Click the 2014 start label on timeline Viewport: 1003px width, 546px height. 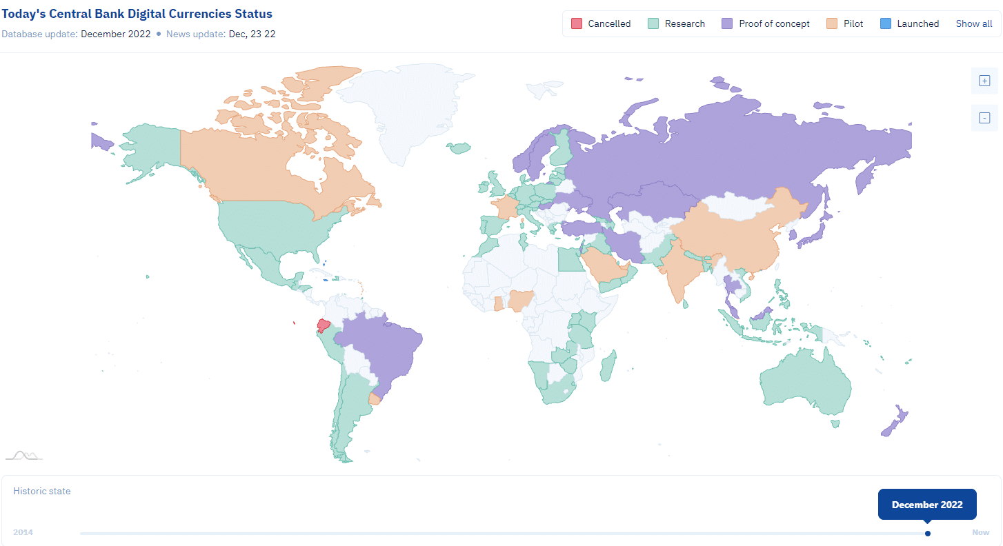pos(23,532)
